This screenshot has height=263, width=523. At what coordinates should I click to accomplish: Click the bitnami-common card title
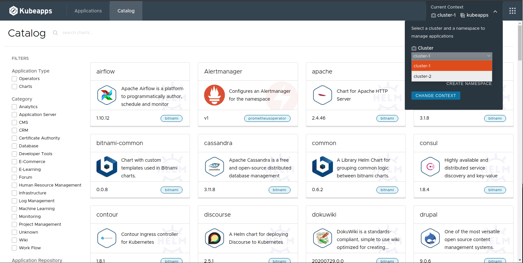point(119,143)
